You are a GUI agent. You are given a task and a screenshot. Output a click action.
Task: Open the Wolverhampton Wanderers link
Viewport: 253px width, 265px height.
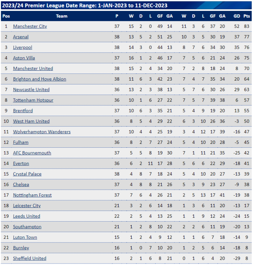point(42,132)
